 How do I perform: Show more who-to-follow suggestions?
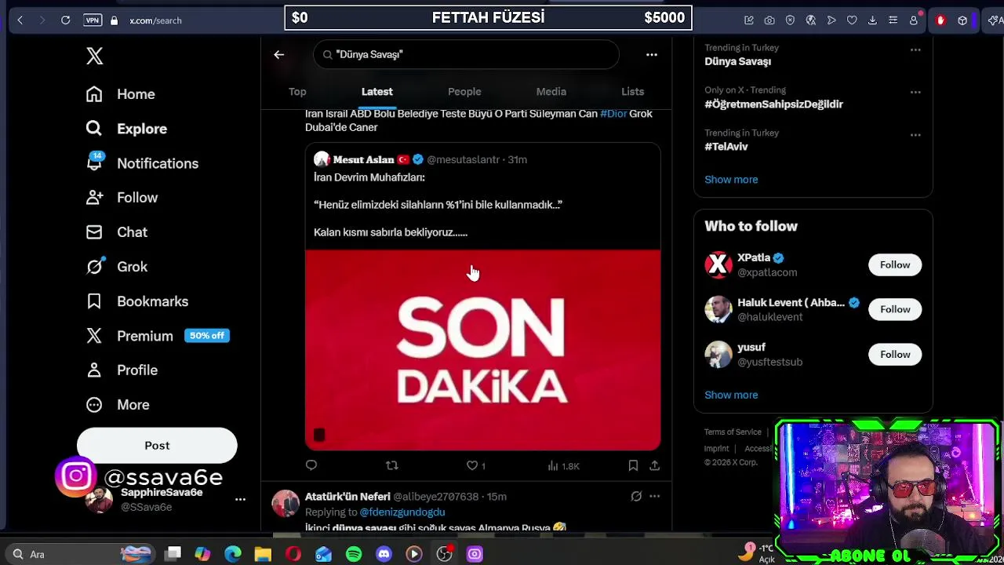pos(731,395)
